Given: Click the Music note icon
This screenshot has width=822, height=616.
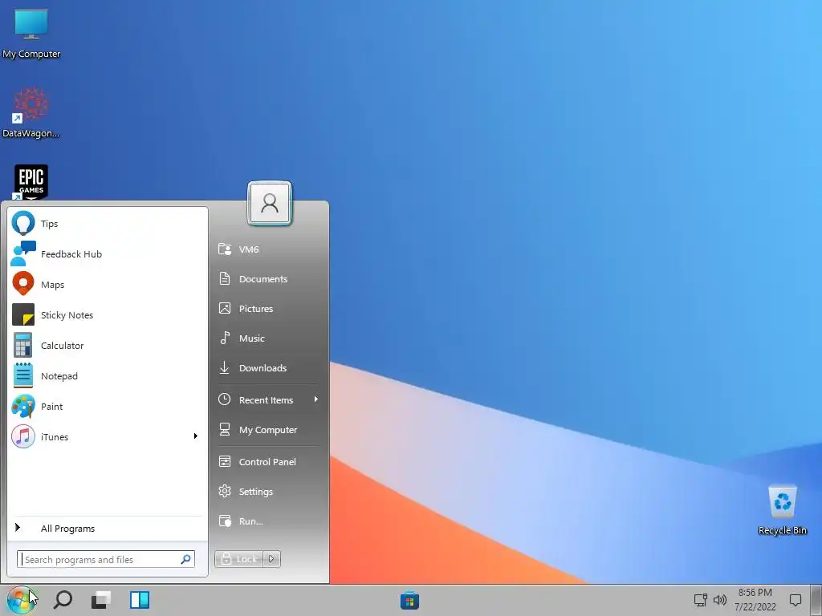Looking at the screenshot, I should click(x=225, y=338).
